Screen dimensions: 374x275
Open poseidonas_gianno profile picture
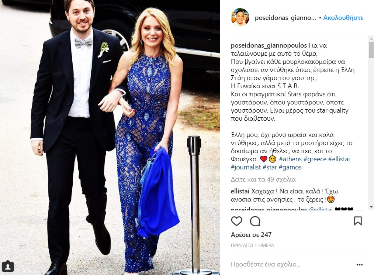(240, 17)
